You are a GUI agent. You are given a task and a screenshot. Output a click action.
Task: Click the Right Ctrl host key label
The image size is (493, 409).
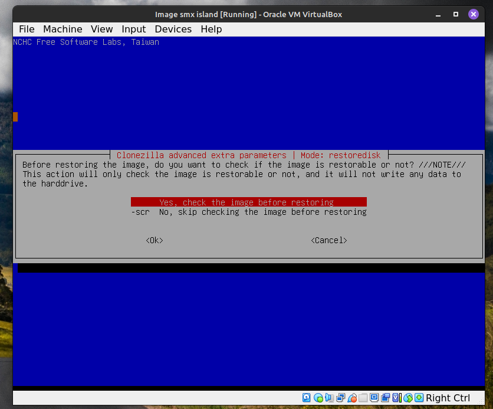tap(448, 398)
